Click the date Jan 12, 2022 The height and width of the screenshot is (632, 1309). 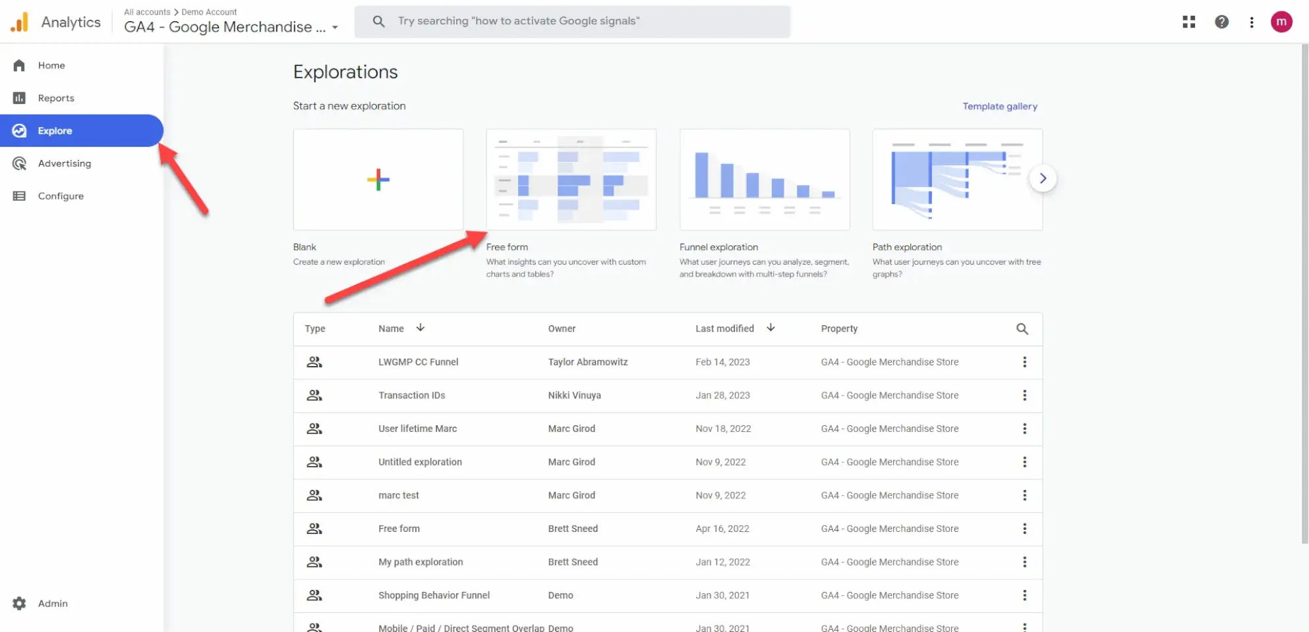pyautogui.click(x=722, y=562)
